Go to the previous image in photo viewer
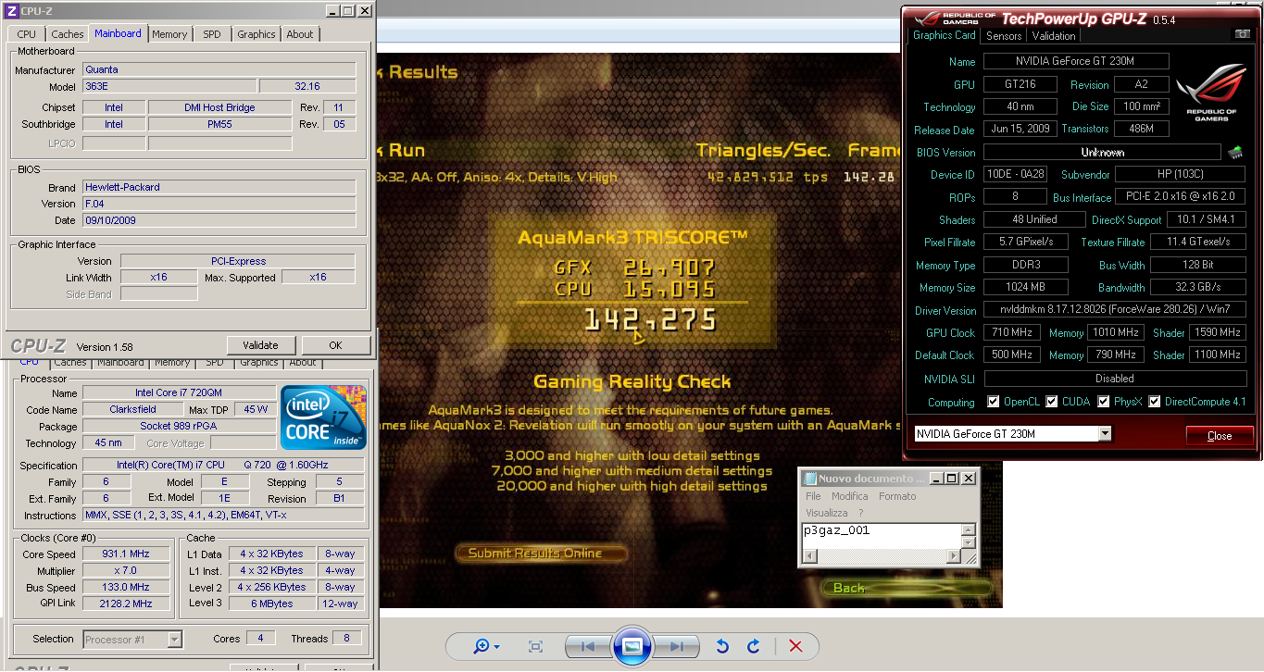Screen dimensions: 1264x672 pos(588,646)
